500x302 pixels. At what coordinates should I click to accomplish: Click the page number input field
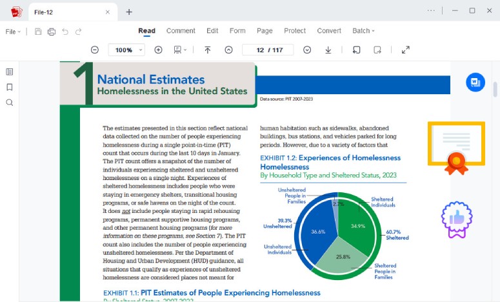point(268,50)
